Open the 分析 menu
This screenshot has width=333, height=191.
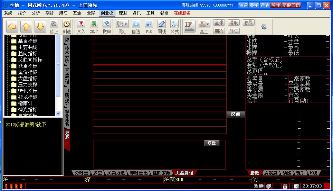tap(36, 13)
